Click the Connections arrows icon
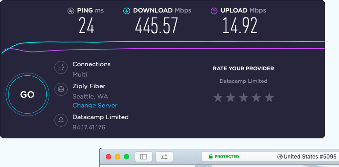339x167 pixels. click(x=61, y=68)
